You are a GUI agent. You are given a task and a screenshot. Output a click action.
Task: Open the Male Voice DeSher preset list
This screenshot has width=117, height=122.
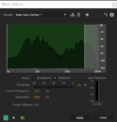[41, 15]
